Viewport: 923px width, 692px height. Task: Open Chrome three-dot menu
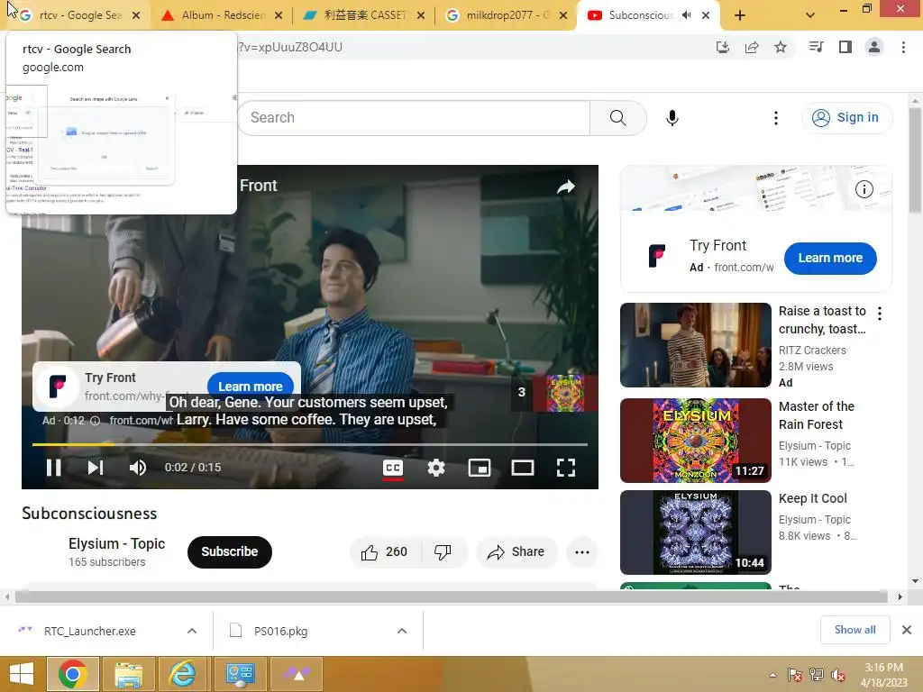pos(903,47)
